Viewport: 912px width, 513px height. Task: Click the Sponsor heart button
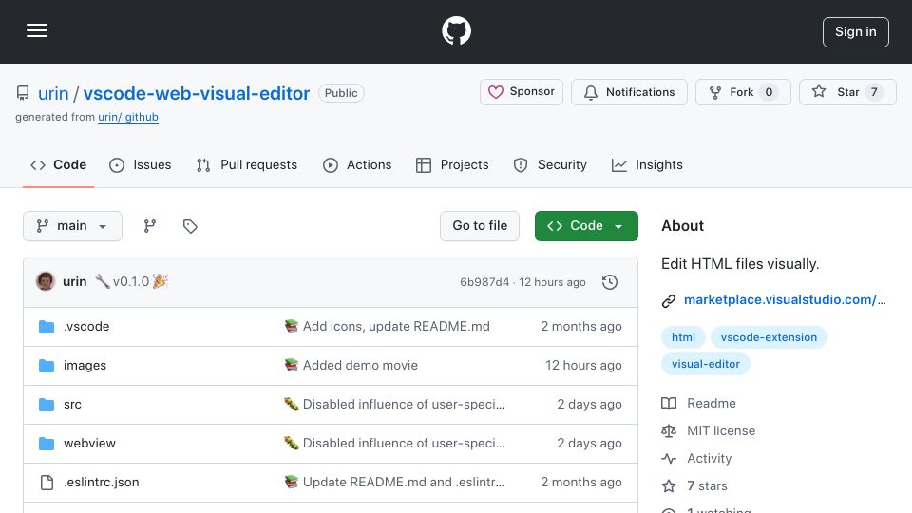click(x=522, y=92)
